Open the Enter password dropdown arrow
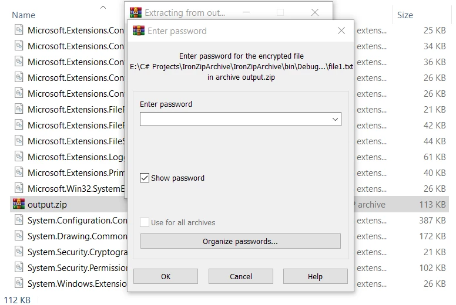Screen dimensions: 456x305 click(x=335, y=119)
